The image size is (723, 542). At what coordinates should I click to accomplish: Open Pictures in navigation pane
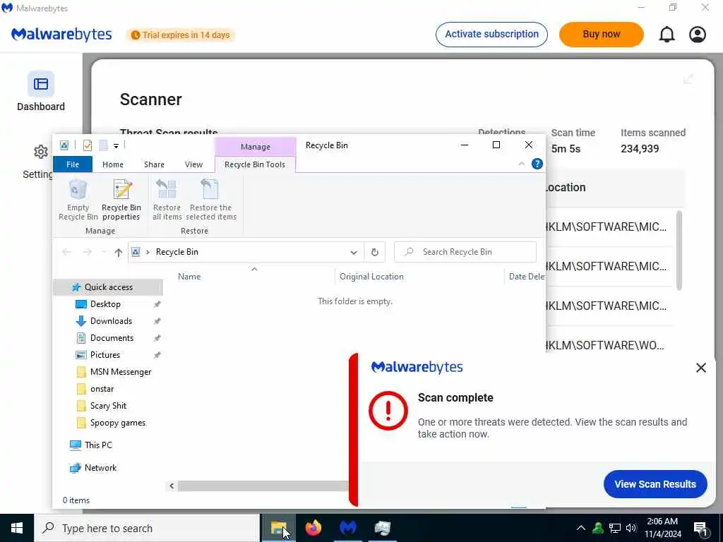click(x=105, y=355)
